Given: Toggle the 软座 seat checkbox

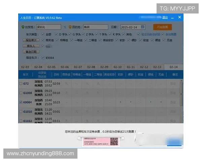Looking at the screenshot, I should click(140, 40).
